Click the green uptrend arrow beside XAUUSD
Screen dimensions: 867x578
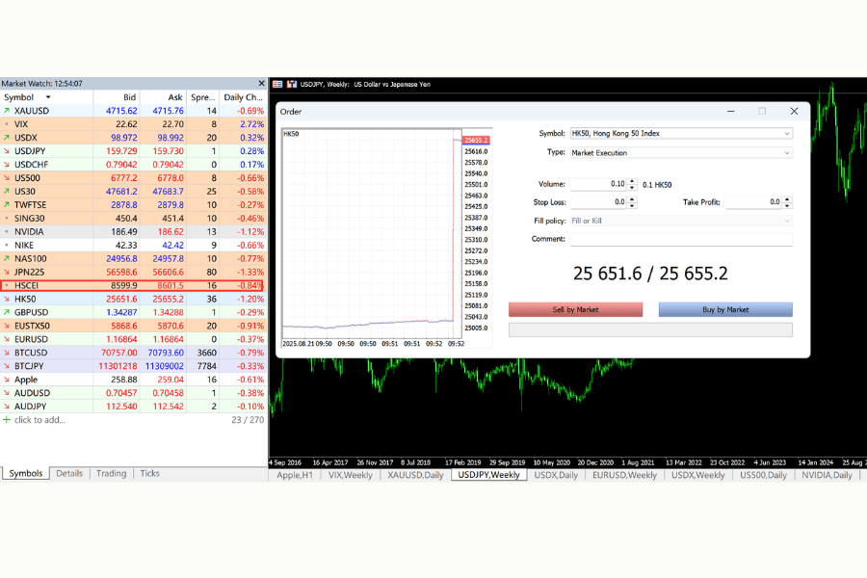(8, 111)
